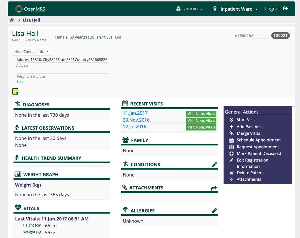Click the Allergies pencil edit icon

tap(214, 211)
